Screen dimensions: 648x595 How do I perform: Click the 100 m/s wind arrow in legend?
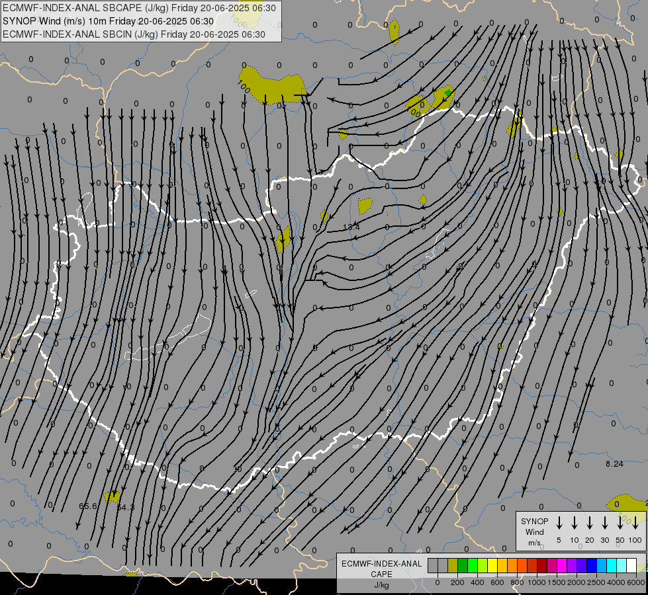[635, 523]
